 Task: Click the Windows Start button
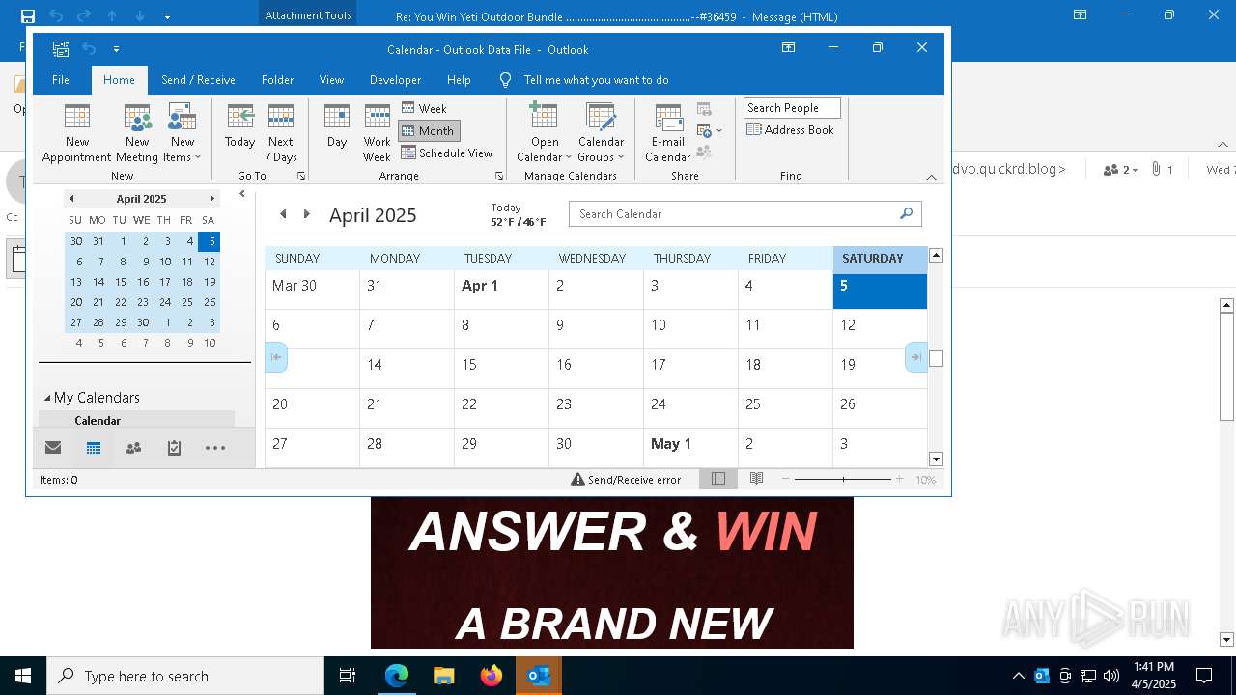tap(23, 676)
